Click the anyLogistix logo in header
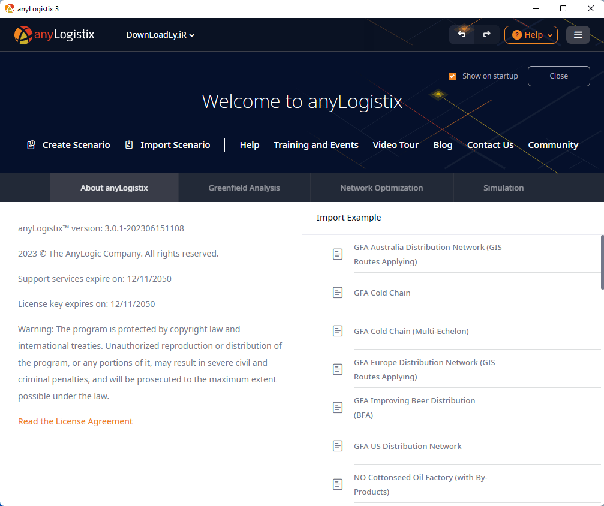The width and height of the screenshot is (604, 506). tap(55, 35)
